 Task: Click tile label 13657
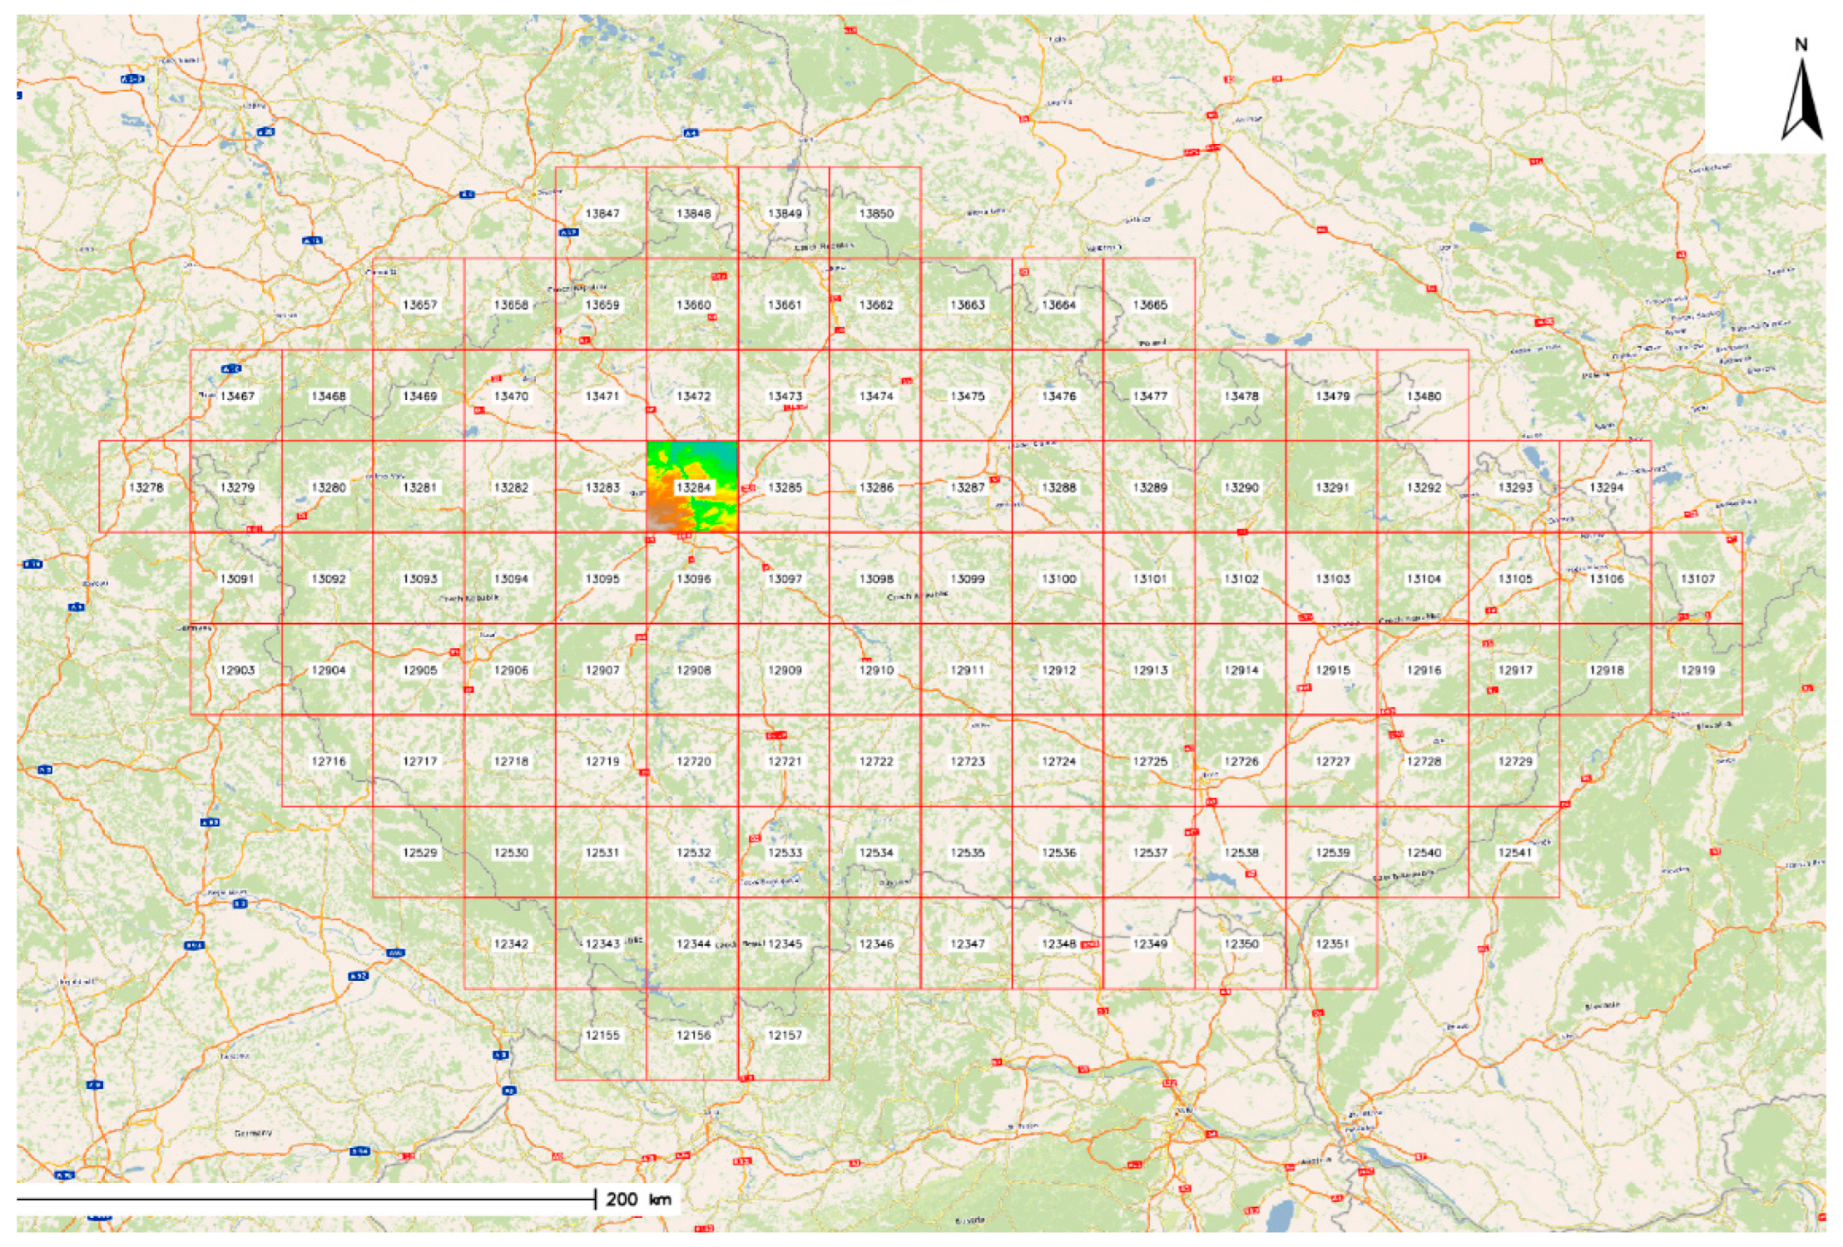coord(419,305)
